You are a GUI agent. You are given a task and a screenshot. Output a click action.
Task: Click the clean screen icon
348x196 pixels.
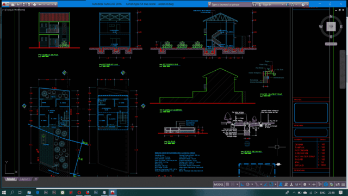(338, 185)
